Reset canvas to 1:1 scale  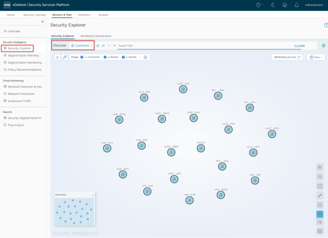click(320, 186)
